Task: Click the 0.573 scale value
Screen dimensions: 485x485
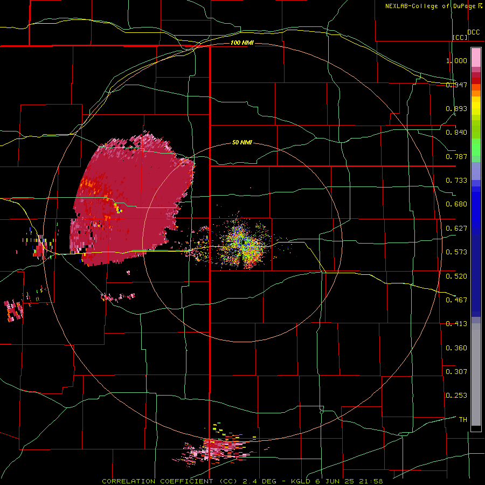Action: (x=456, y=252)
